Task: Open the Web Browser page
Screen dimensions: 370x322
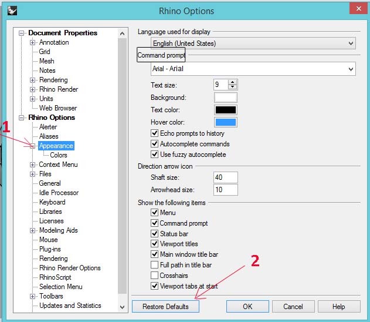Action: coord(58,108)
